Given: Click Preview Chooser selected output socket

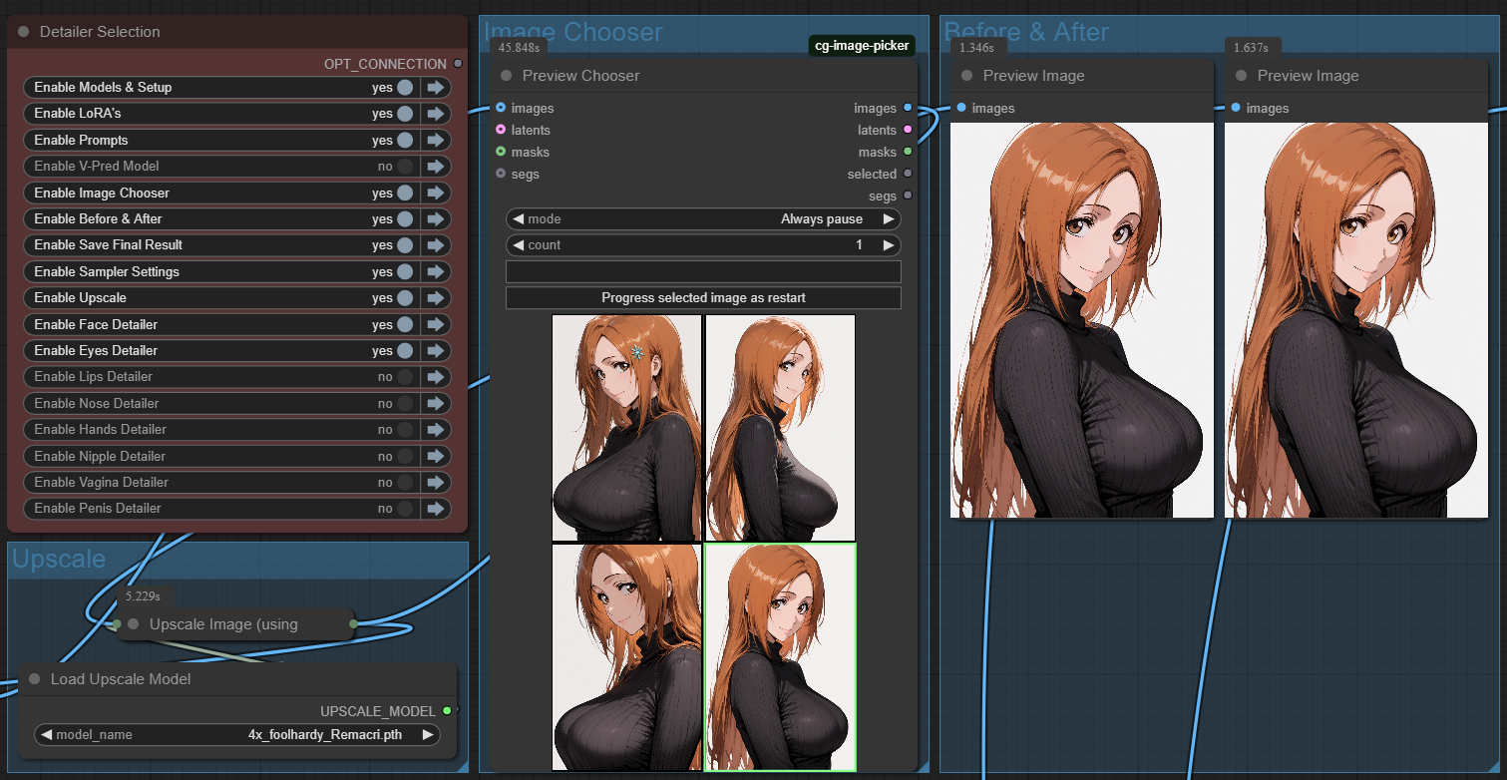Looking at the screenshot, I should [x=907, y=174].
